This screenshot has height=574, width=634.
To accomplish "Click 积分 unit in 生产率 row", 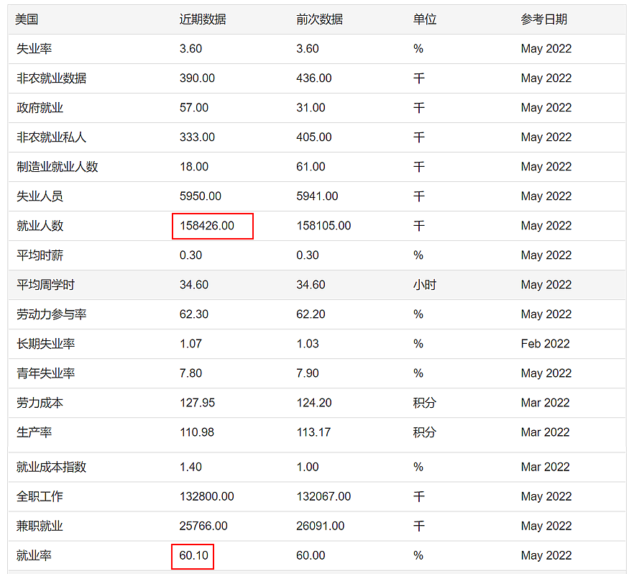I will pos(425,433).
